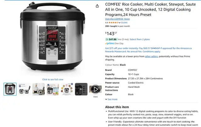Open the 4+ more images thumbnail

pos(81,89)
